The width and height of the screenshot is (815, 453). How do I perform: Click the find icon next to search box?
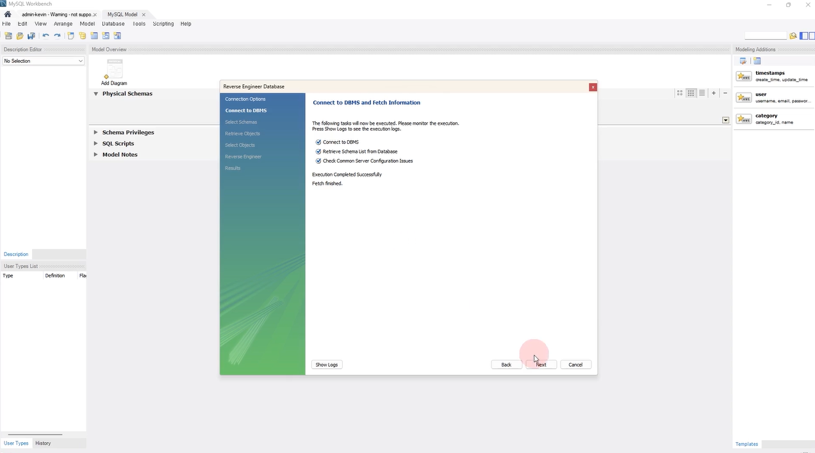click(793, 36)
